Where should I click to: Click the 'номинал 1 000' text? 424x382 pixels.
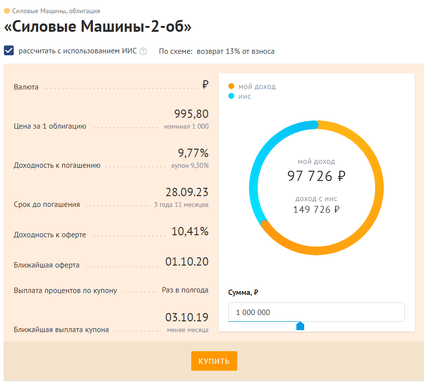[186, 126]
